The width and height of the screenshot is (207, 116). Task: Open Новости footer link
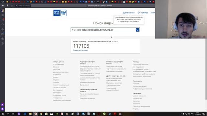click(x=136, y=84)
